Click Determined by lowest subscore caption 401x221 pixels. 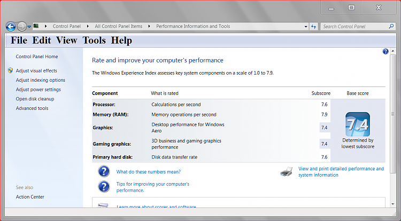click(358, 143)
